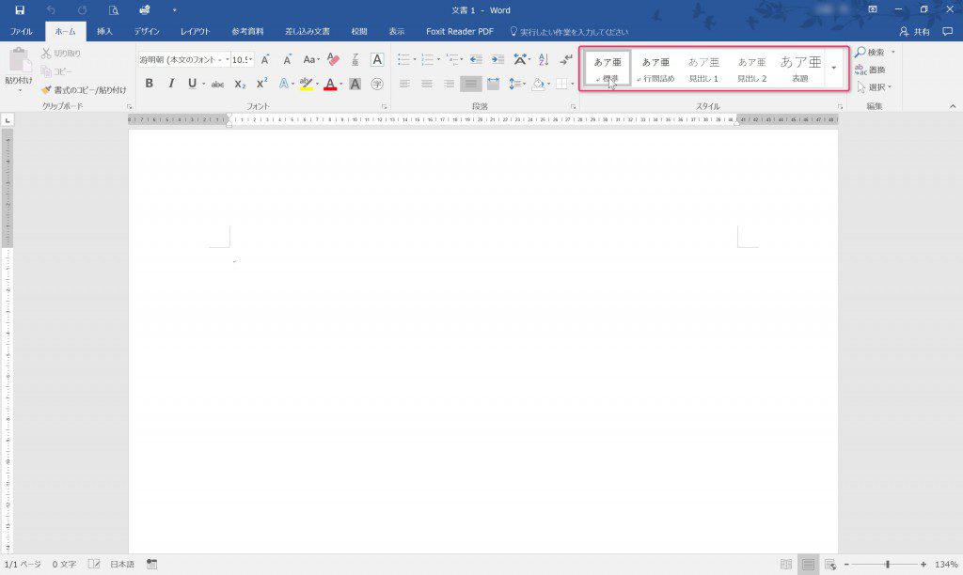This screenshot has height=575, width=963.
Task: Toggle underline formatting
Action: click(x=192, y=84)
